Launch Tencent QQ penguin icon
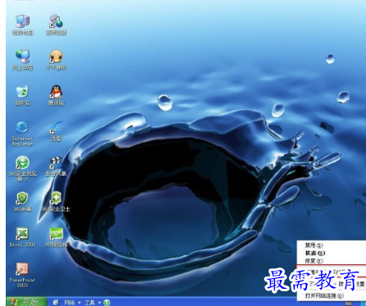 coord(56,95)
